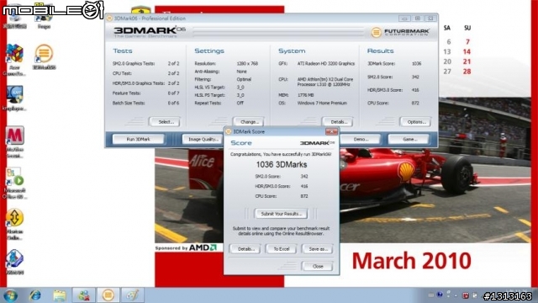Click the Game... button
This screenshot has height=303, width=538.
[409, 139]
